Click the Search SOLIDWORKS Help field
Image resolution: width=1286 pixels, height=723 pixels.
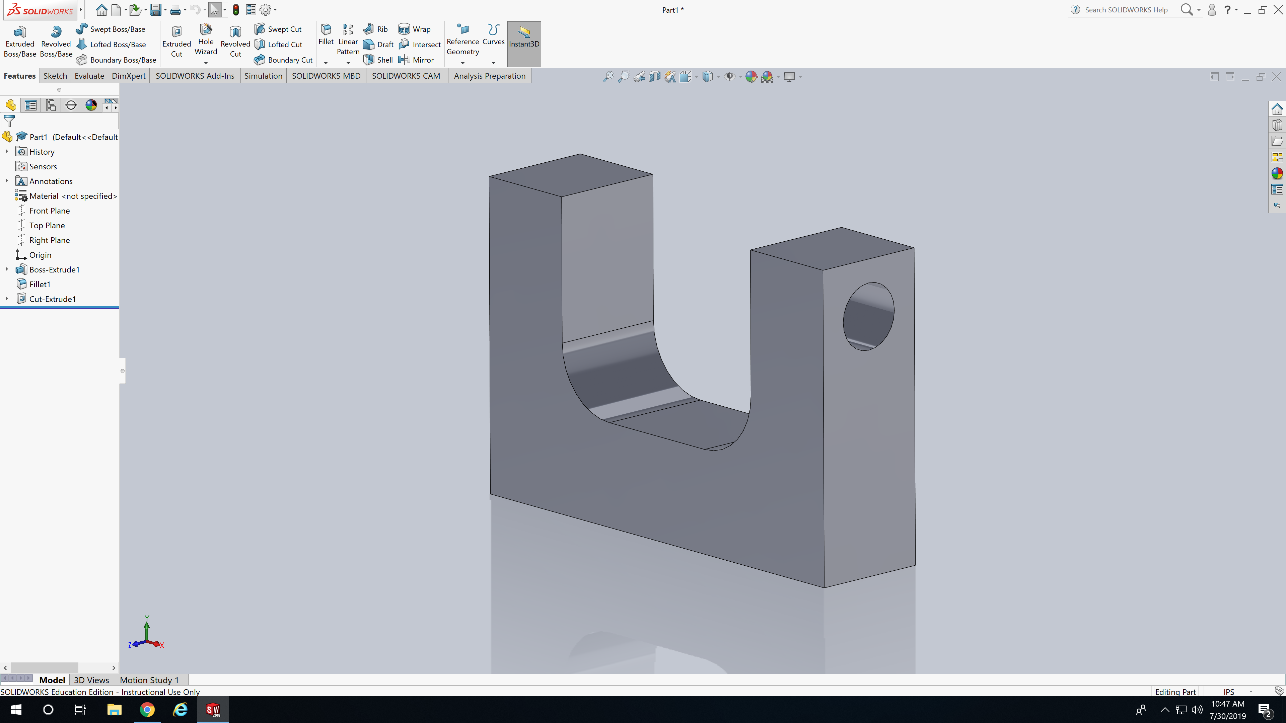click(1126, 9)
